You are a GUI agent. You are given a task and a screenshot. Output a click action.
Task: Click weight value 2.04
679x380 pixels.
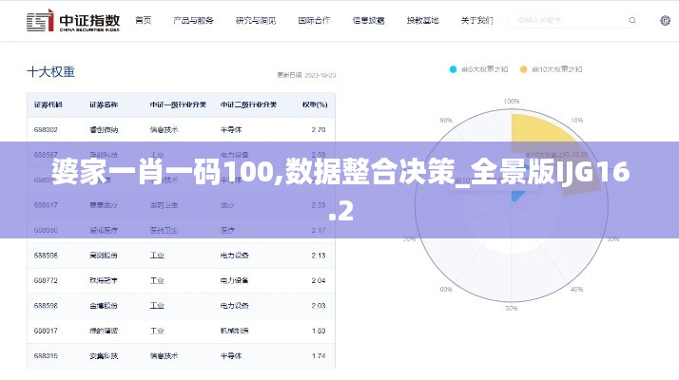point(319,280)
